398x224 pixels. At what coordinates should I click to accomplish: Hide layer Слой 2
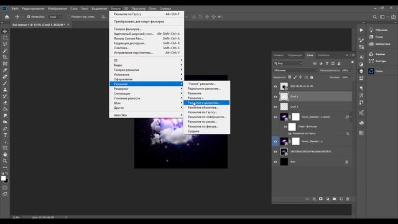tap(275, 106)
